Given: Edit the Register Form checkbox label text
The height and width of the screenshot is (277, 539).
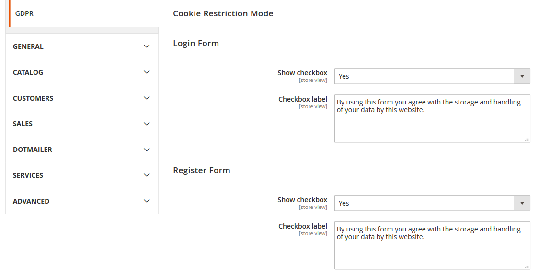Looking at the screenshot, I should pyautogui.click(x=431, y=245).
